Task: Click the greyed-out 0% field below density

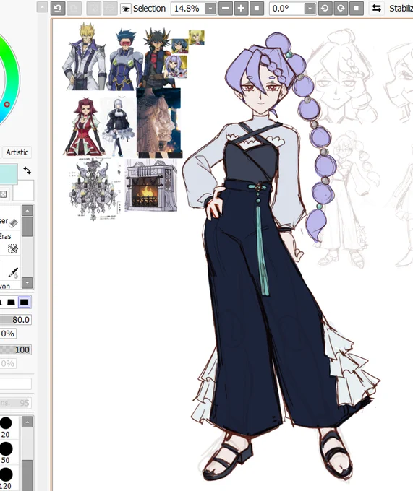Action: 7,363
